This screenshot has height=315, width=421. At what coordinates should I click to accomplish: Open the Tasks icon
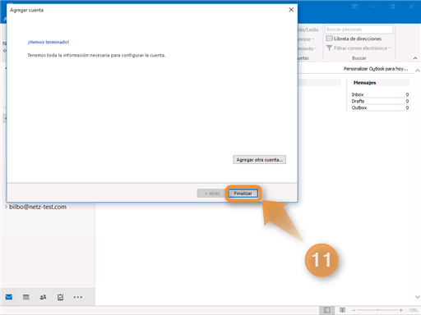pos(60,297)
